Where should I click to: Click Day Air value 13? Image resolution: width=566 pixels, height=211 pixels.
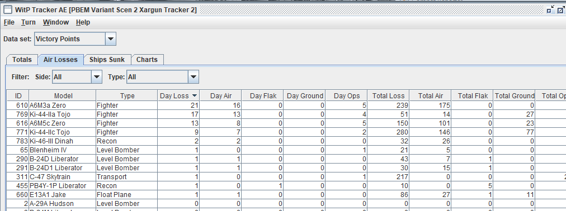pos(220,114)
